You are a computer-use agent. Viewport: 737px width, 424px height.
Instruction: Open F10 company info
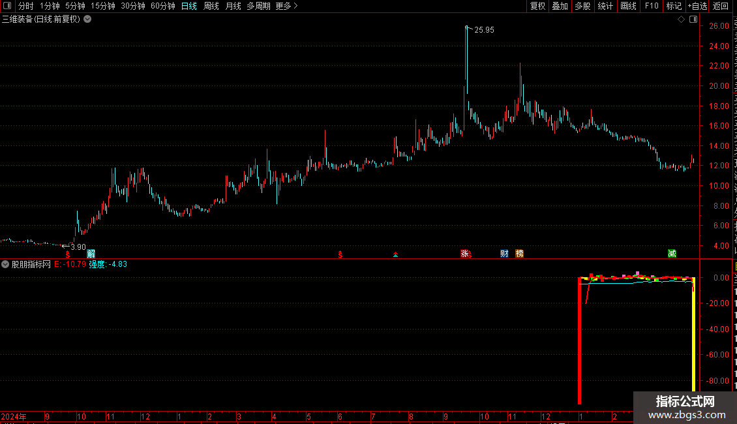point(652,6)
